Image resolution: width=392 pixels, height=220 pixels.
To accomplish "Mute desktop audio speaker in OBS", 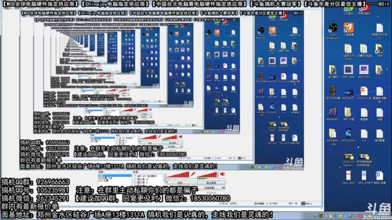I will click(x=222, y=174).
